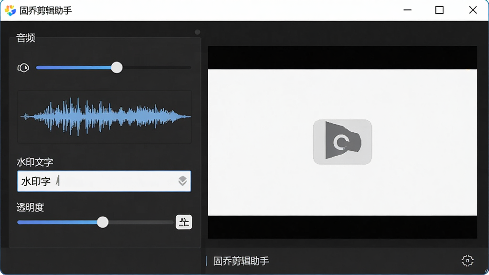
Task: Click the small dot above audio panel
Action: pos(197,32)
